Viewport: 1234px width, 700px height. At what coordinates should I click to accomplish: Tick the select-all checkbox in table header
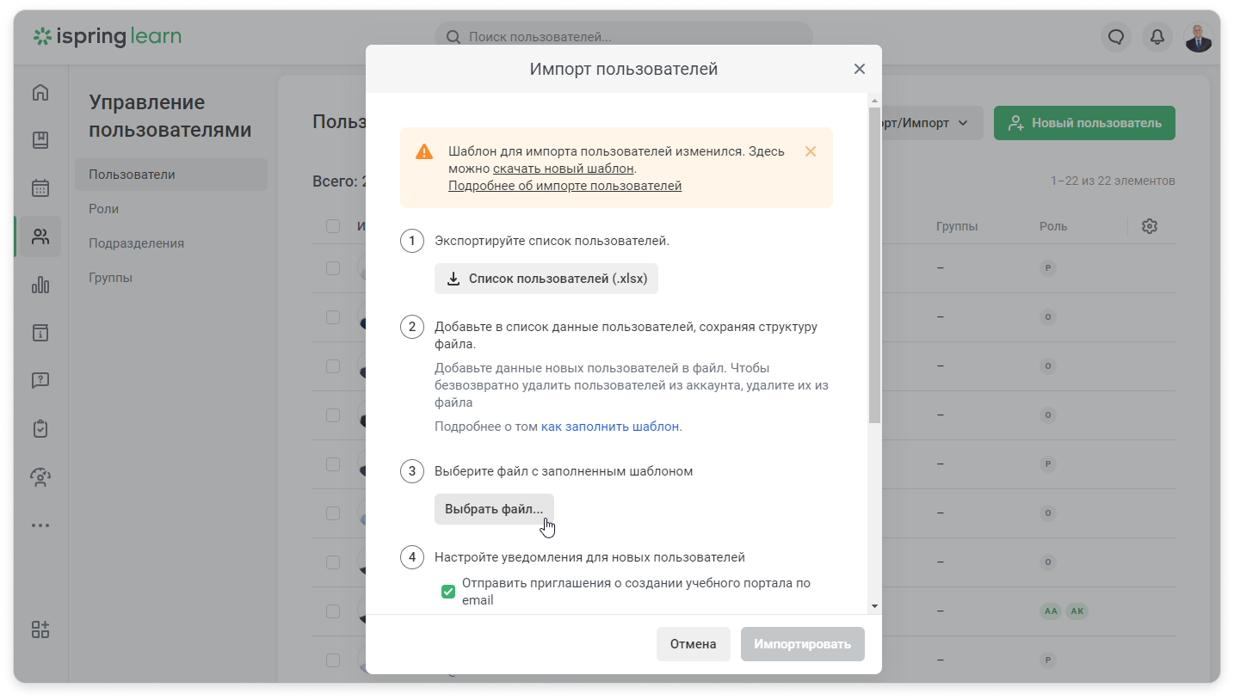tap(333, 226)
